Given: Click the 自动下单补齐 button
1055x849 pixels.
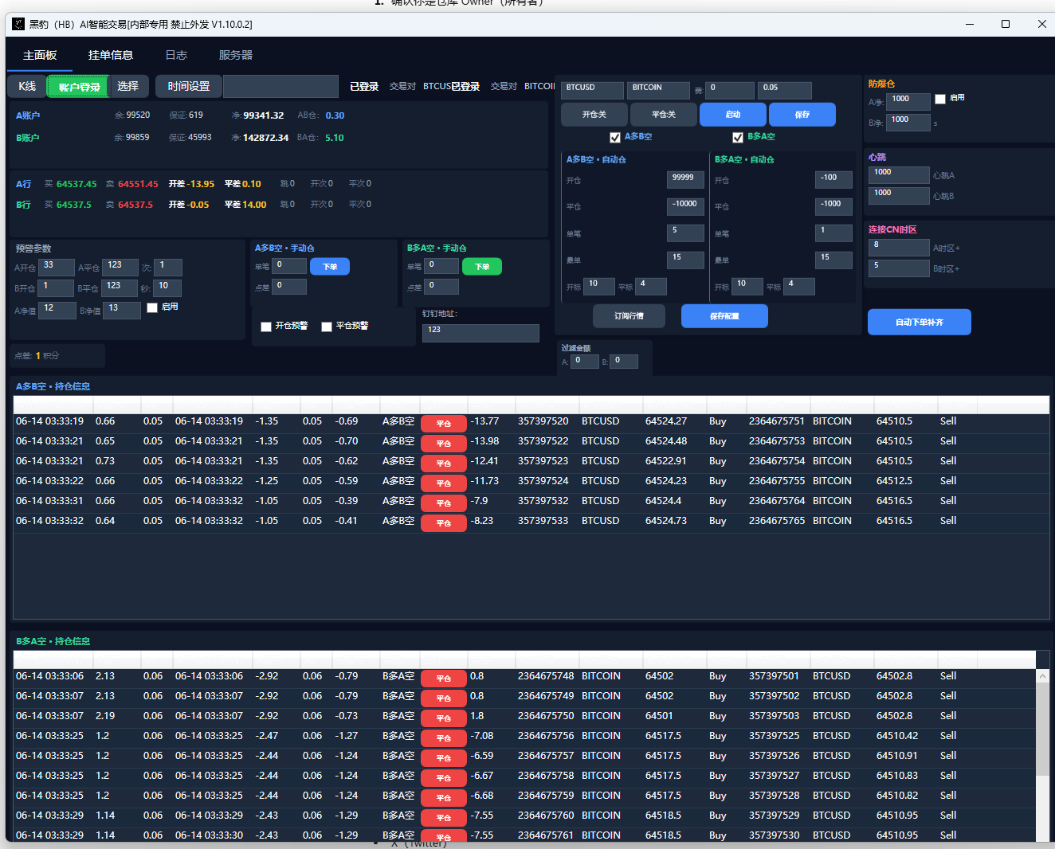Looking at the screenshot, I should tap(920, 322).
